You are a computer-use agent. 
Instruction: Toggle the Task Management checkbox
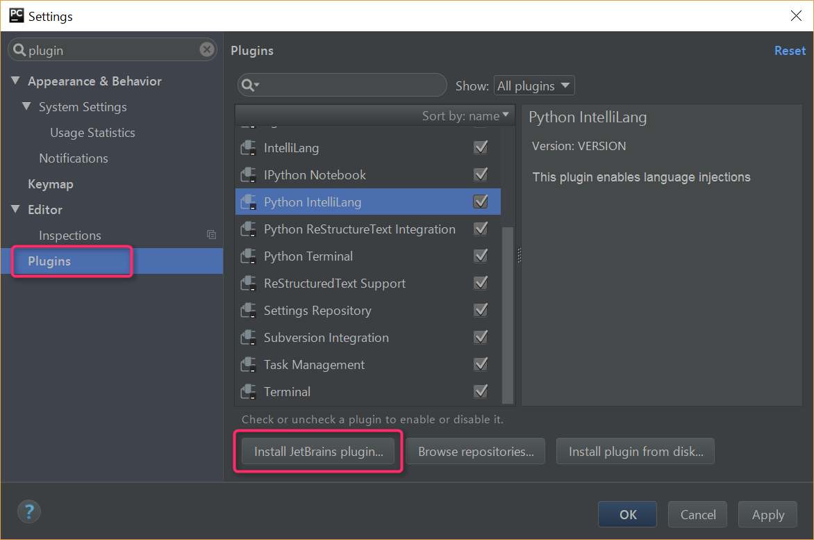coord(481,364)
